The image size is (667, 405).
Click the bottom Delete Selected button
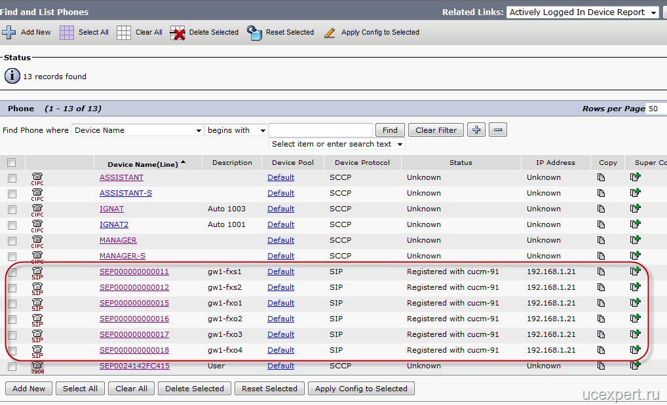195,389
